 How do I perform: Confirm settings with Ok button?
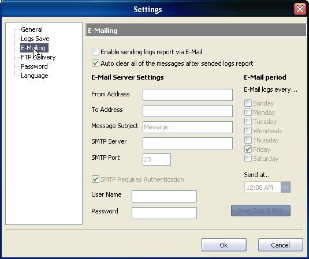tap(224, 245)
